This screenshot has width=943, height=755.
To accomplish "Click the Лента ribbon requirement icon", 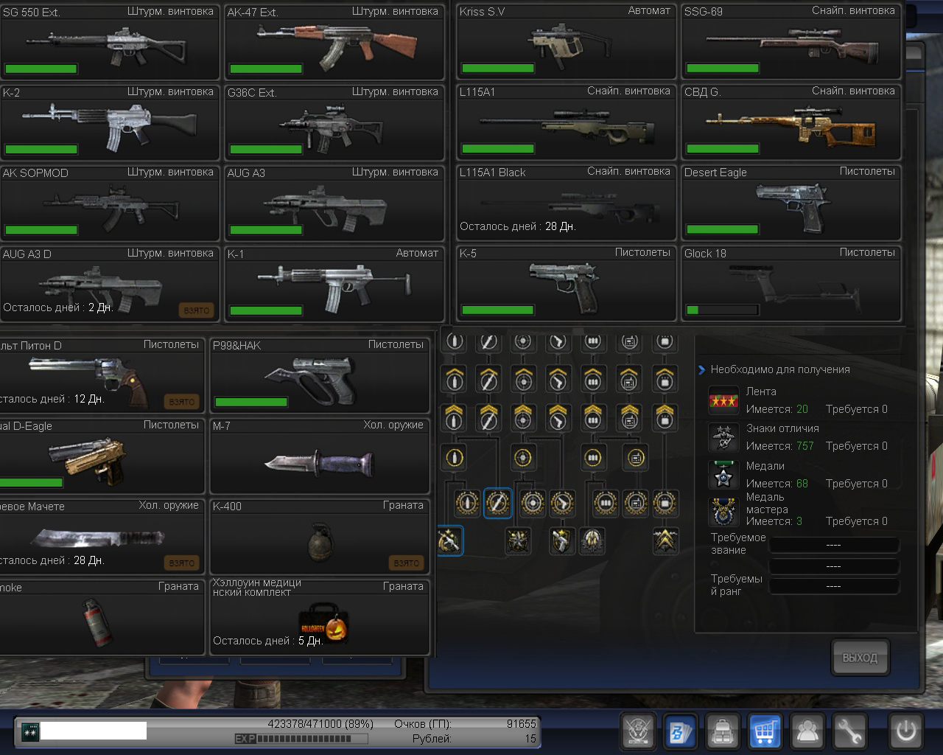I will click(x=723, y=400).
